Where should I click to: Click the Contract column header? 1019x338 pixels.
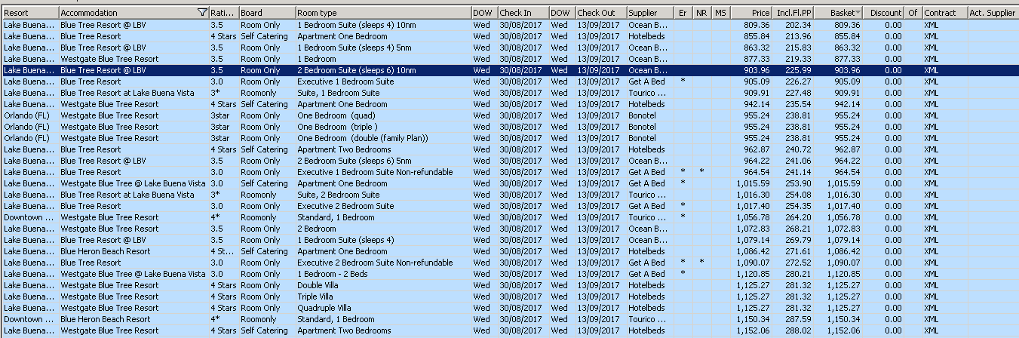[944, 13]
